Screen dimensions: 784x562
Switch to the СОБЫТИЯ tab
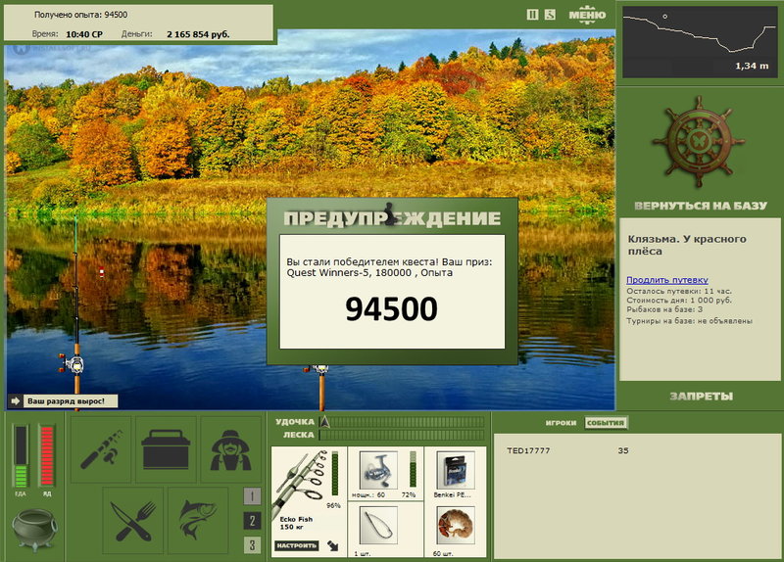point(606,423)
